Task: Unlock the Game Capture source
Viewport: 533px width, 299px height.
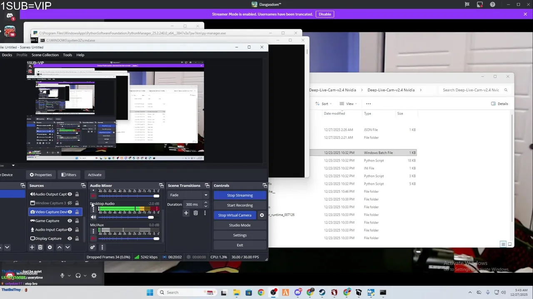Action: coord(77,221)
